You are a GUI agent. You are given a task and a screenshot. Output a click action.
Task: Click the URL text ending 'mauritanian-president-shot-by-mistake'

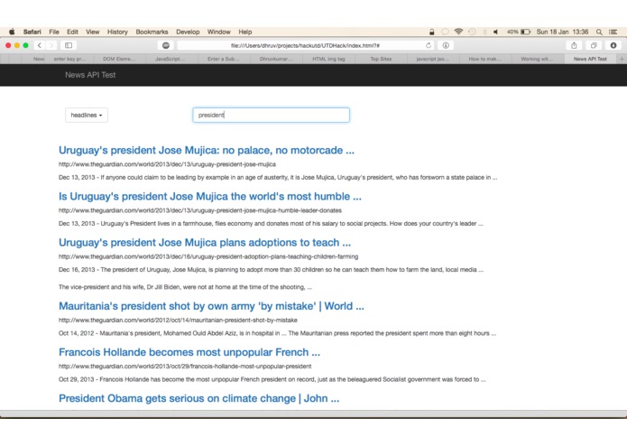tap(178, 320)
